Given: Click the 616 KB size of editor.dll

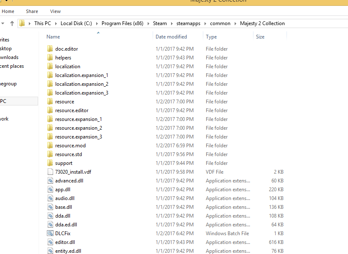Looking at the screenshot, I should point(276,242).
